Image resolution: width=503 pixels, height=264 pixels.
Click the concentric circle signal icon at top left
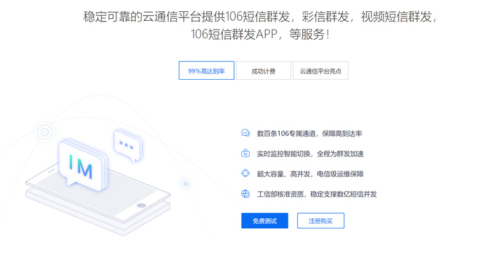pos(45,132)
